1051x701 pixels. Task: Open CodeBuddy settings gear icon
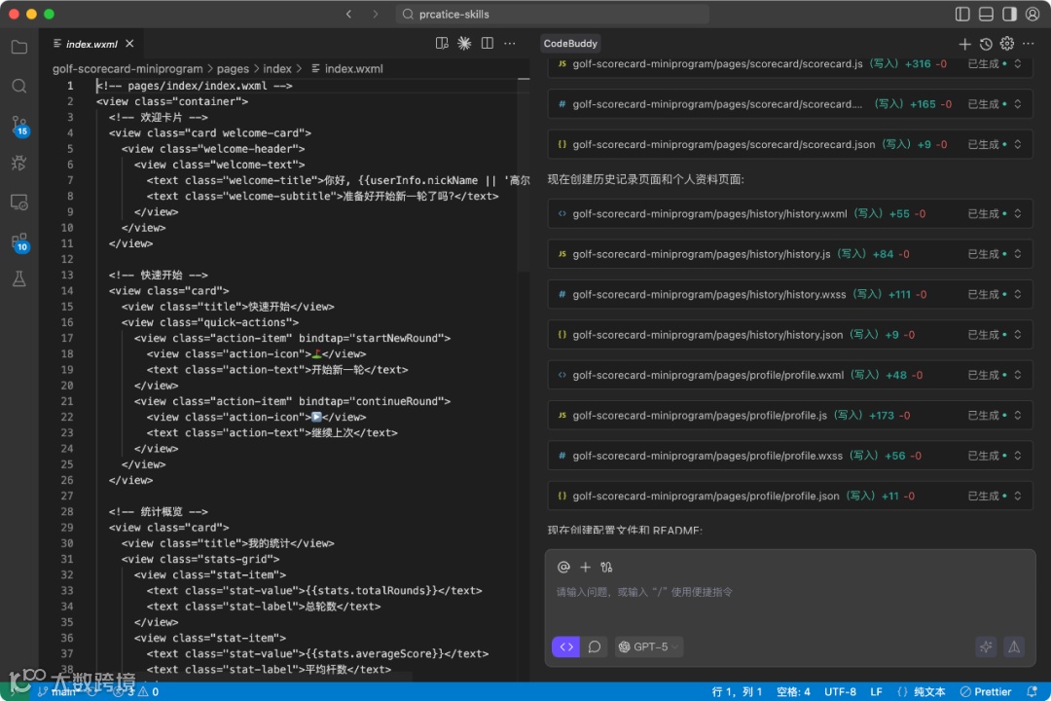(x=1007, y=44)
